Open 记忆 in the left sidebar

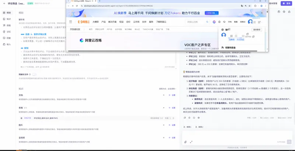[x=7, y=32]
